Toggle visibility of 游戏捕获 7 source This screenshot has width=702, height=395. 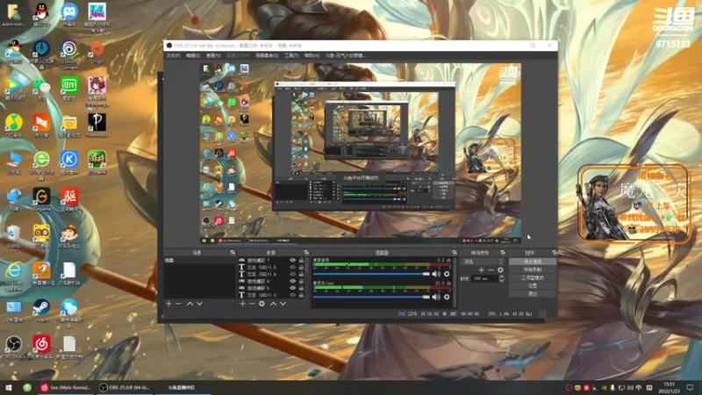coord(292,260)
